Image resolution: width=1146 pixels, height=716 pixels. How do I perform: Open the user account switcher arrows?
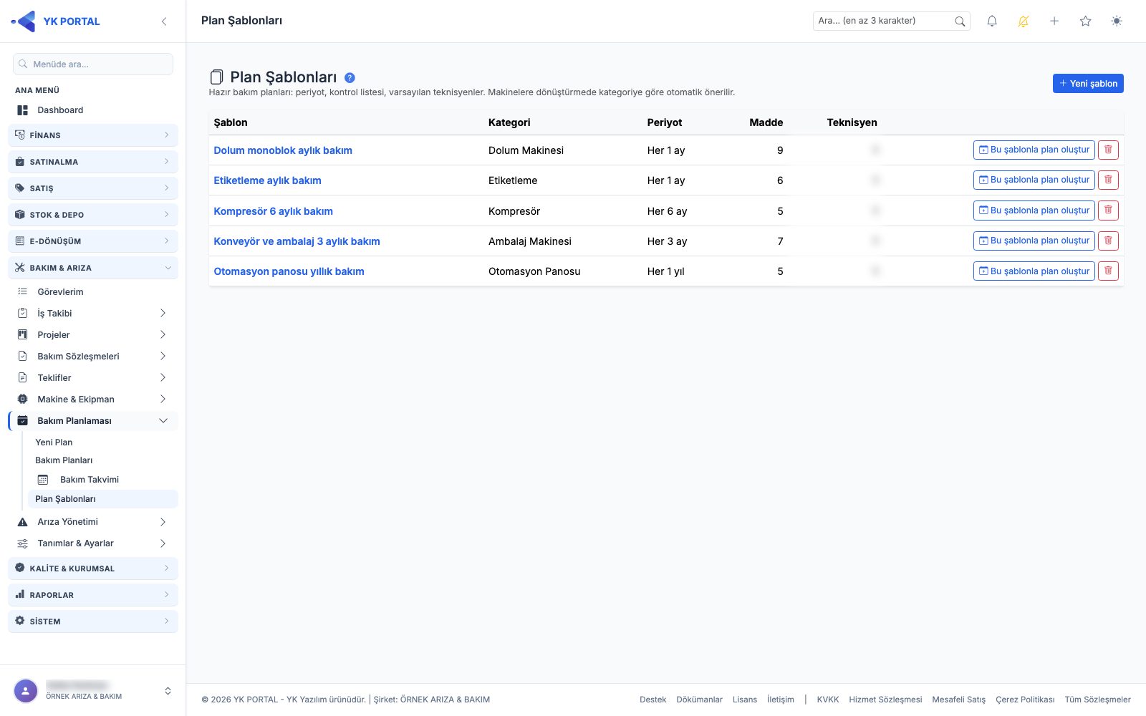pyautogui.click(x=168, y=691)
